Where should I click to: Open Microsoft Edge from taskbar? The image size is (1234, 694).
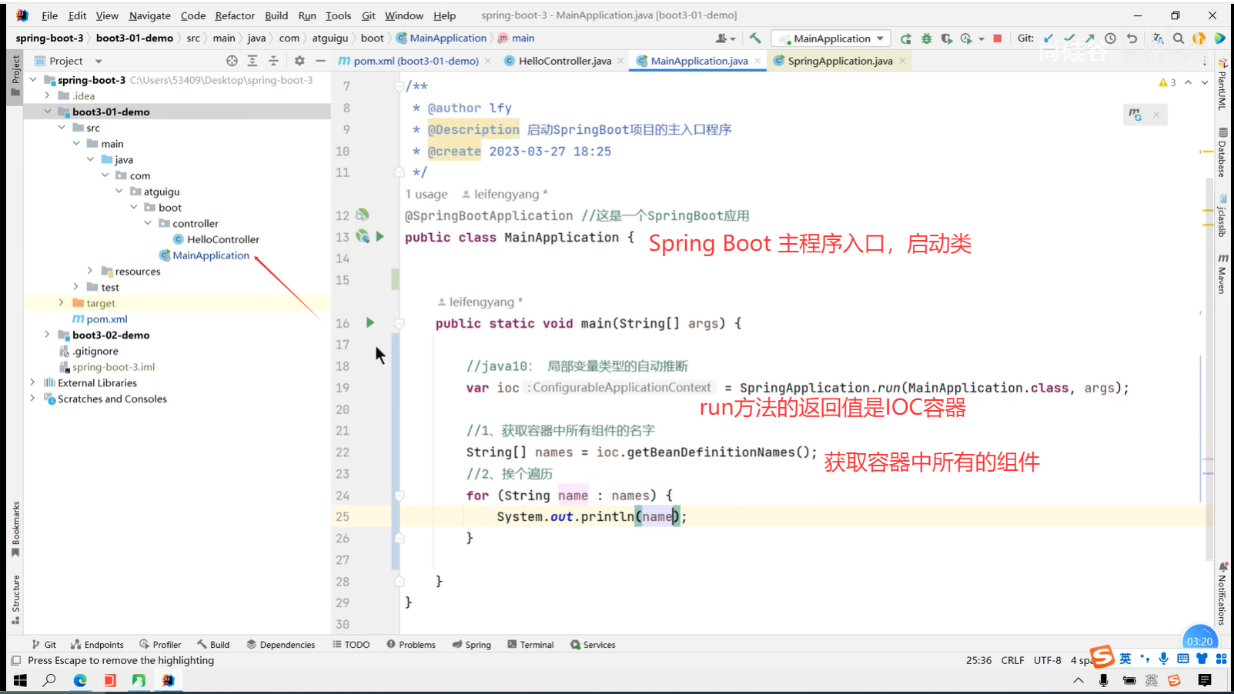pos(80,680)
